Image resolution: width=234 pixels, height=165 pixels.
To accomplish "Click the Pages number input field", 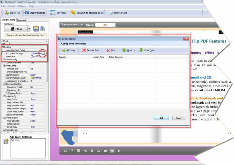I will 105,25.
